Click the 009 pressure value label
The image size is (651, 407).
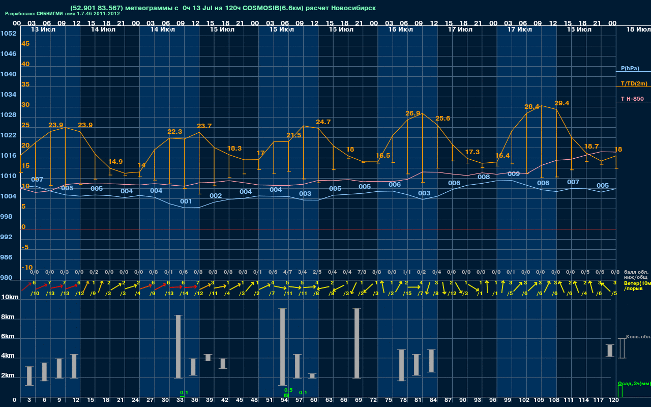(514, 174)
